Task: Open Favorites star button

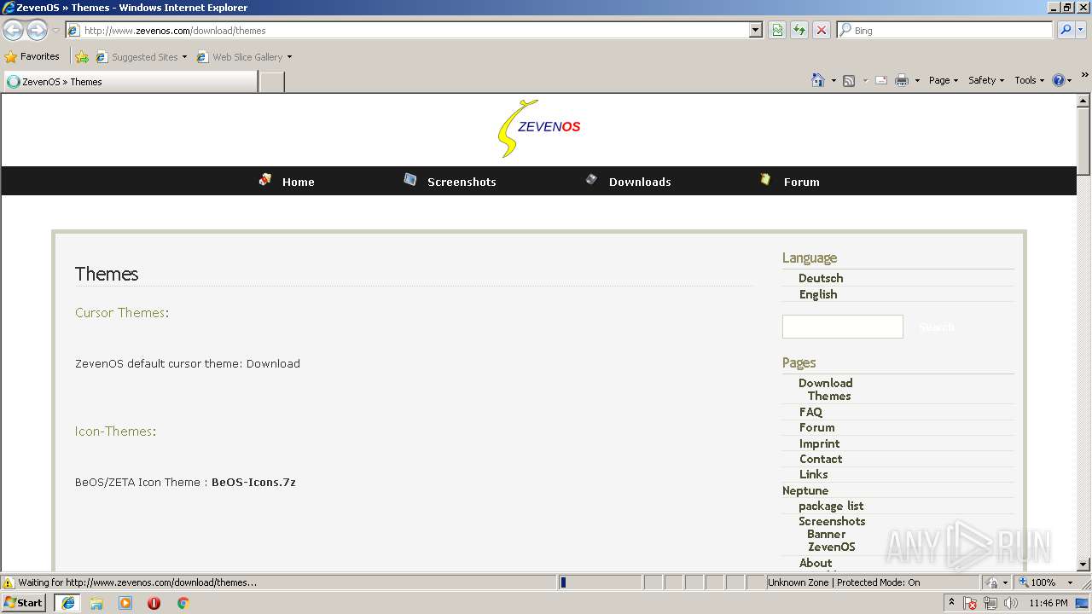Action: coord(32,56)
